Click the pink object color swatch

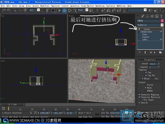click(x=162, y=21)
